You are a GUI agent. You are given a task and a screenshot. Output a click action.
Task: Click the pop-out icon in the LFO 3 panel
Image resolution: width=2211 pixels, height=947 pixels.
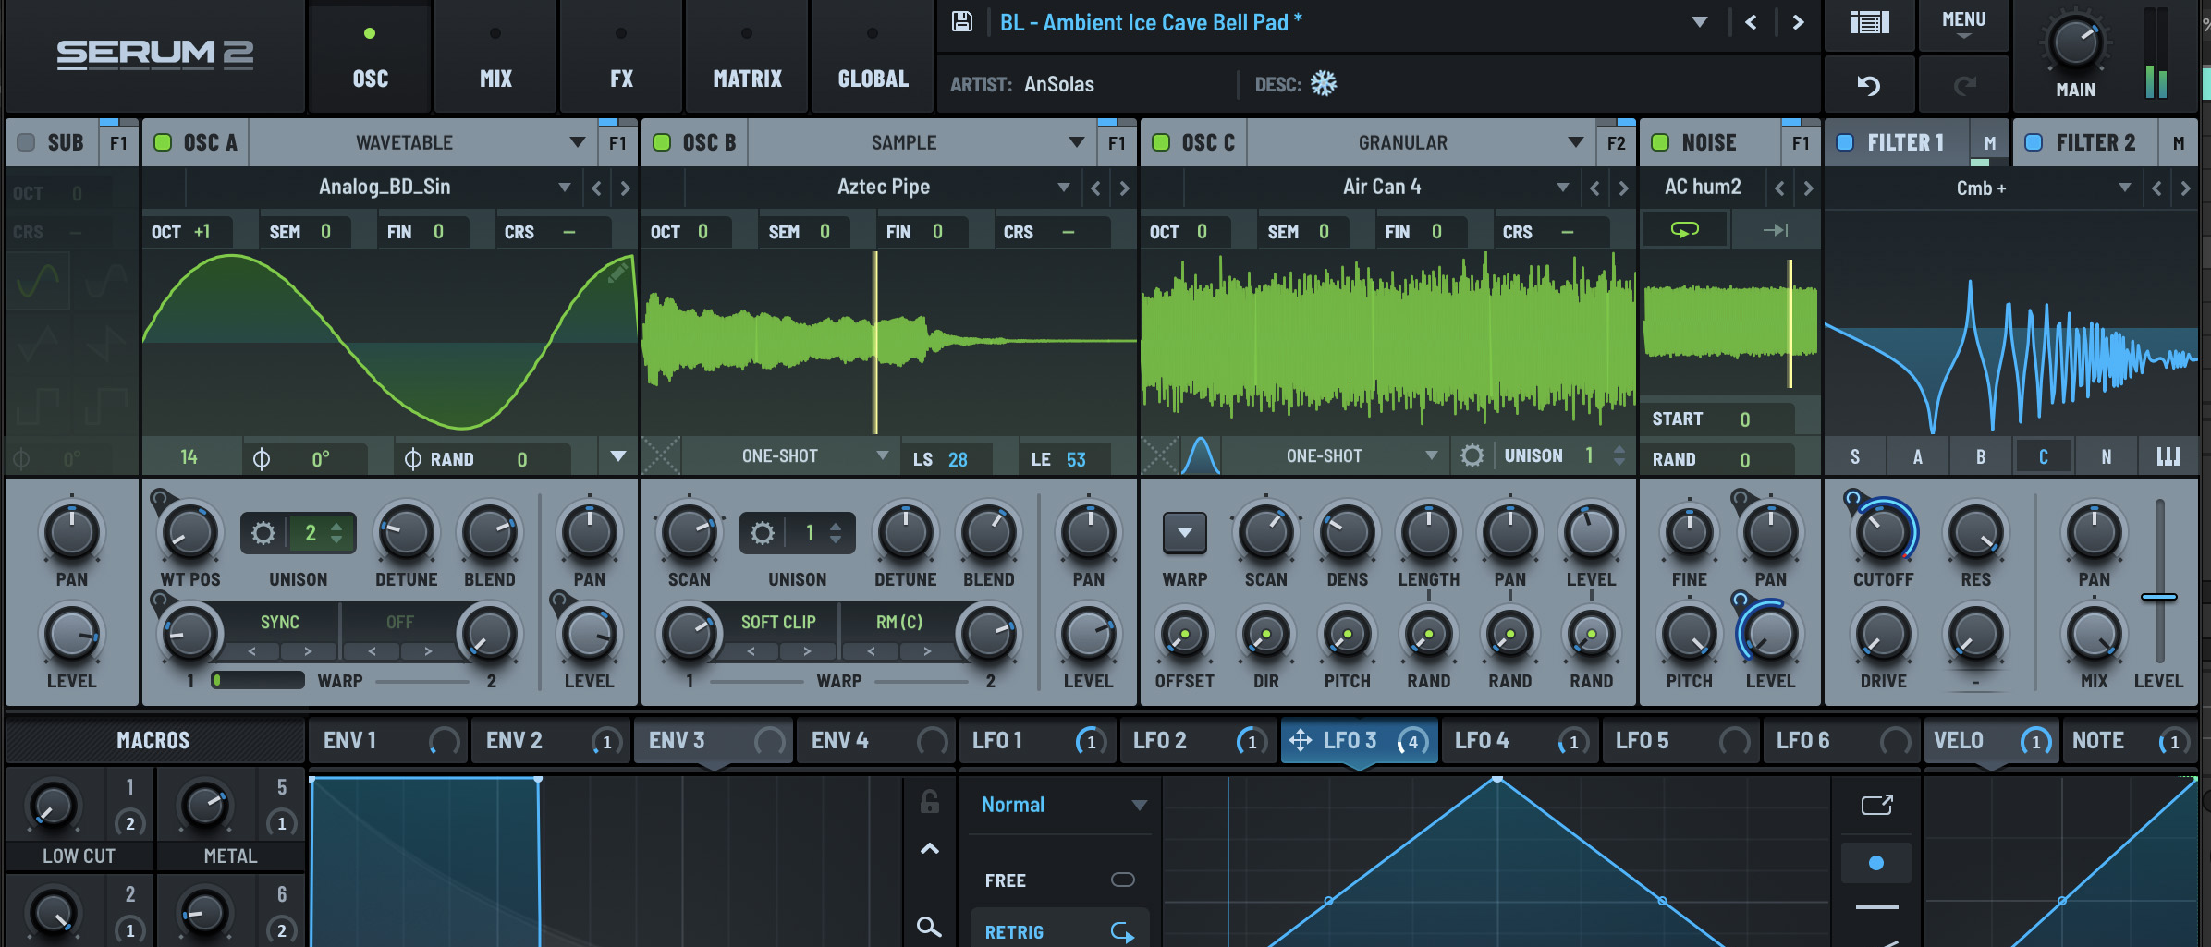click(x=1876, y=805)
